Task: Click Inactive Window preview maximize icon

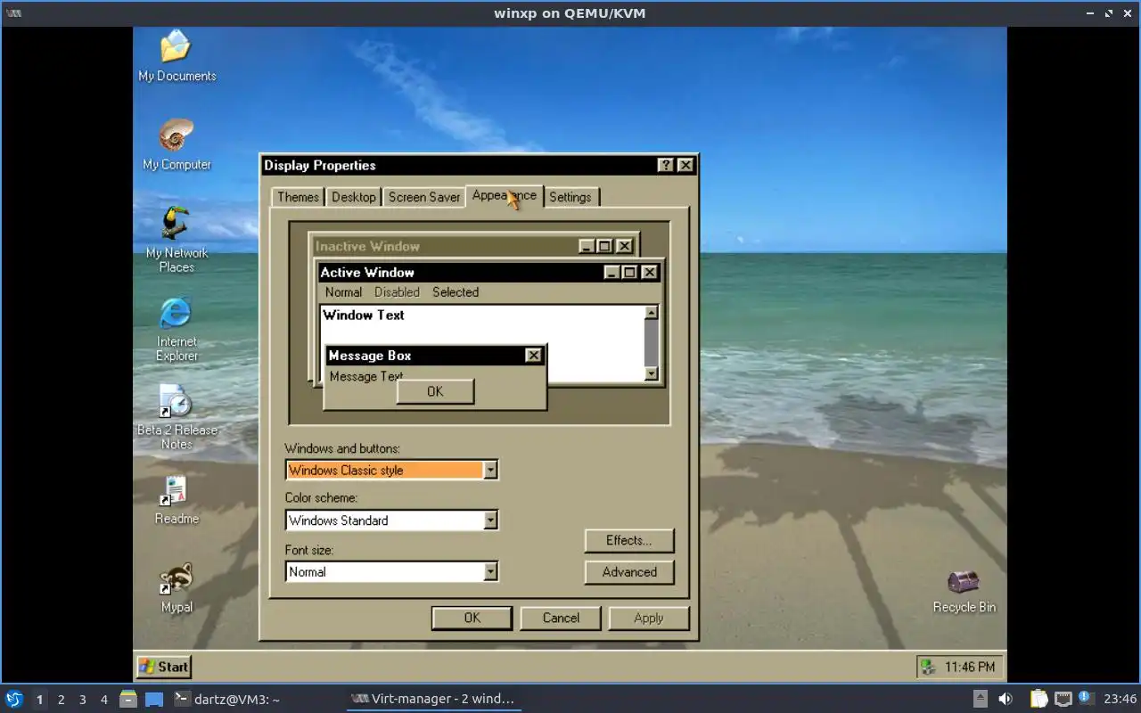Action: point(604,247)
